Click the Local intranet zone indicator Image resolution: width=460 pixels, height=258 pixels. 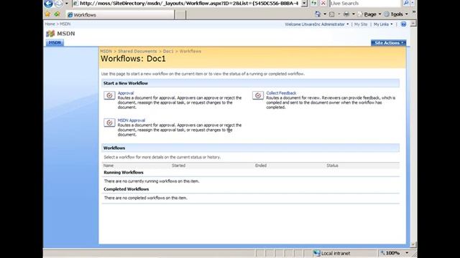coord(332,253)
